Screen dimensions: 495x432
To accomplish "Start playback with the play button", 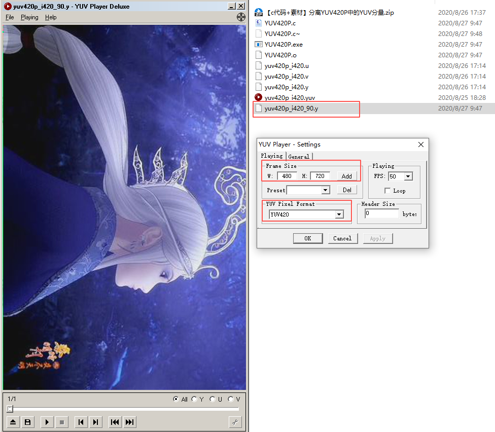I will 47,422.
